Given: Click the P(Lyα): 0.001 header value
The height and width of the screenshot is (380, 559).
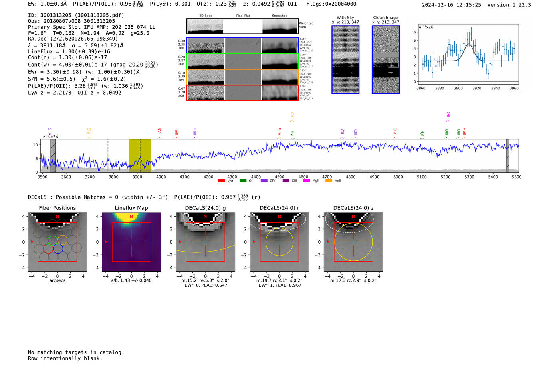Looking at the screenshot, I should tap(170, 4).
